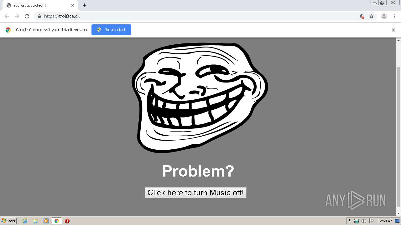Open the Windows Start menu
The height and width of the screenshot is (225, 401).
click(x=8, y=221)
